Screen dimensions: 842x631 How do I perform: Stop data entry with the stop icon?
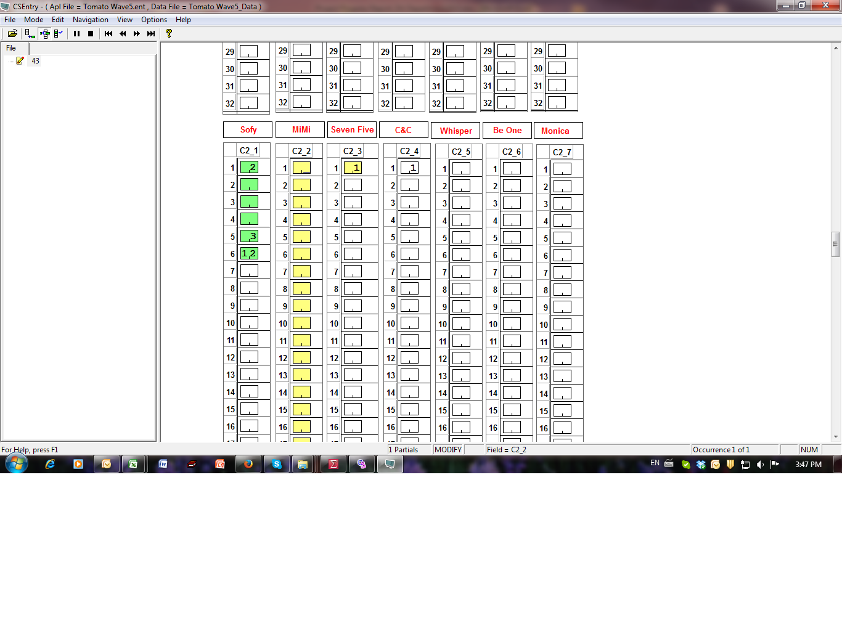click(x=91, y=33)
